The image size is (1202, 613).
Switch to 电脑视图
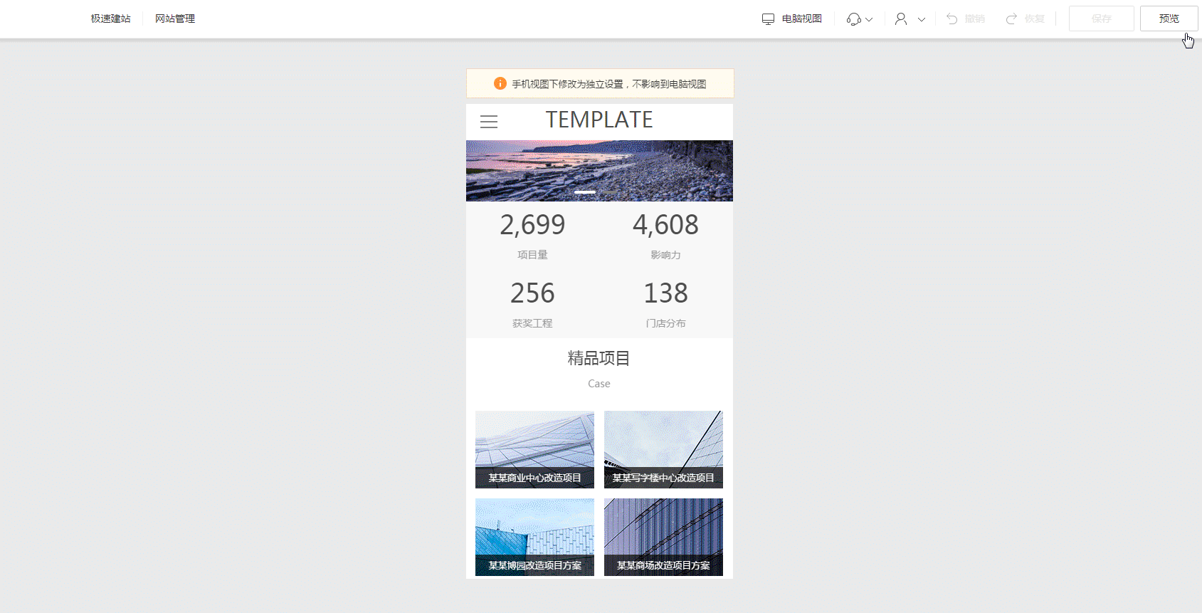[802, 19]
